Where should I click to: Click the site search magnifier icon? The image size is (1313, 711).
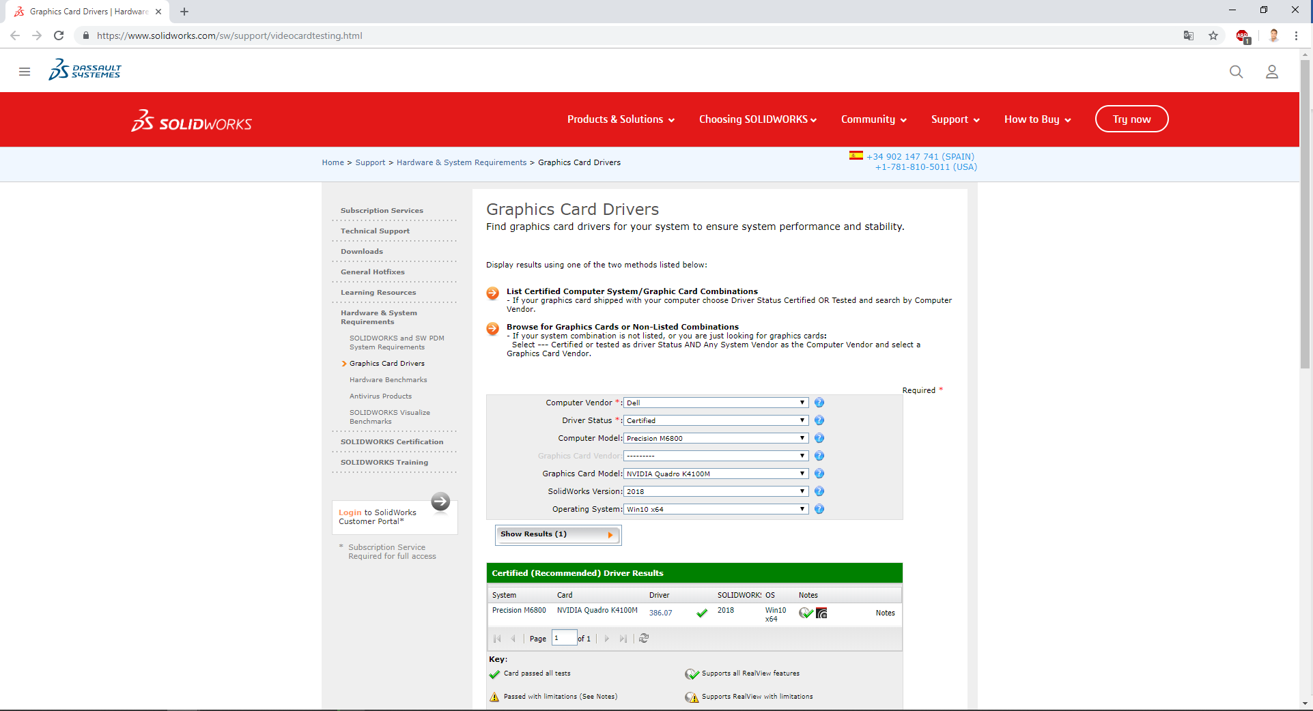1236,72
